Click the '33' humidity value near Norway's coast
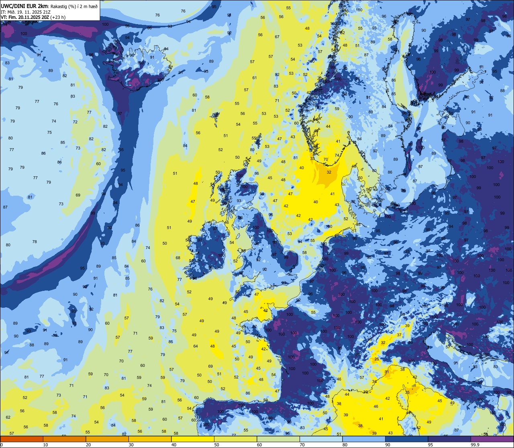Viewport: 514px width, 448px height. [312, 159]
